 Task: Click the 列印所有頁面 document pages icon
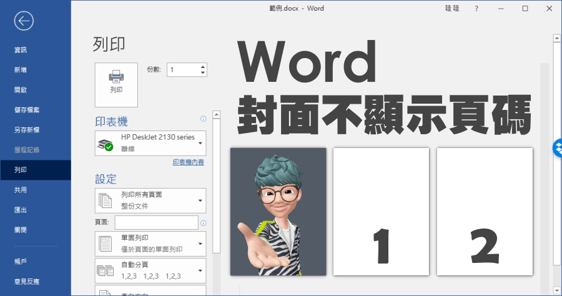tap(105, 200)
